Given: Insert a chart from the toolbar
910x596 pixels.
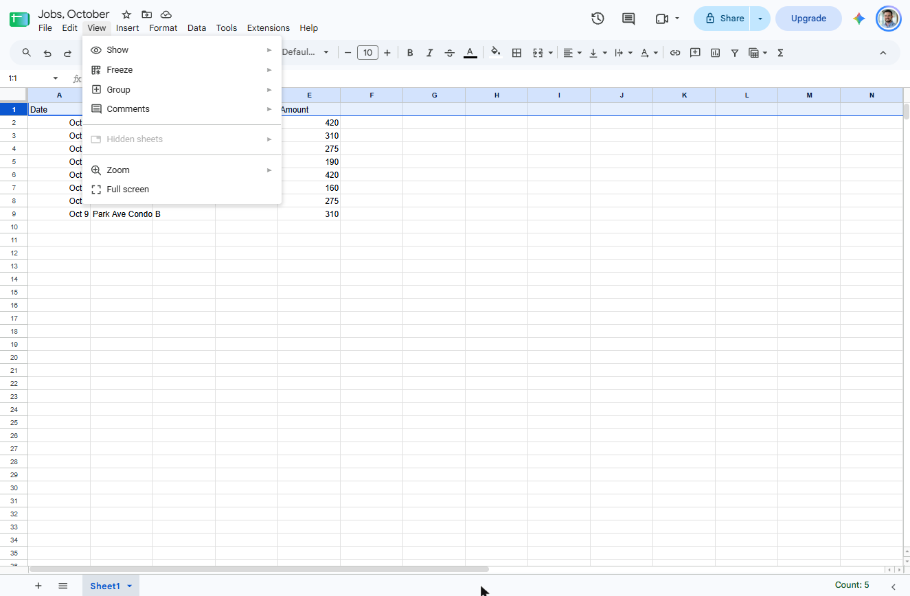Looking at the screenshot, I should click(x=715, y=53).
